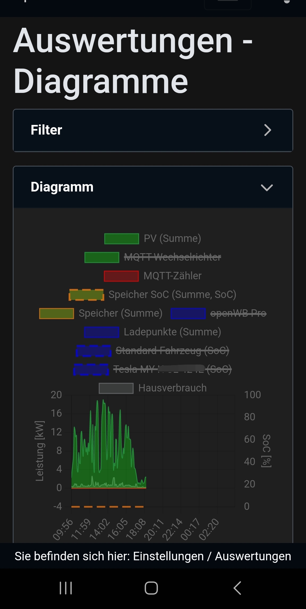Show the MQTT-Wechselrichter dataset
306x609 pixels.
click(x=172, y=257)
